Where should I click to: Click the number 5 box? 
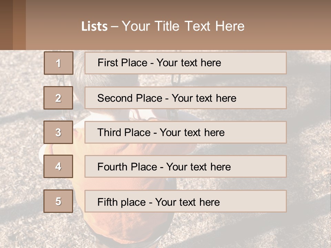coord(59,201)
